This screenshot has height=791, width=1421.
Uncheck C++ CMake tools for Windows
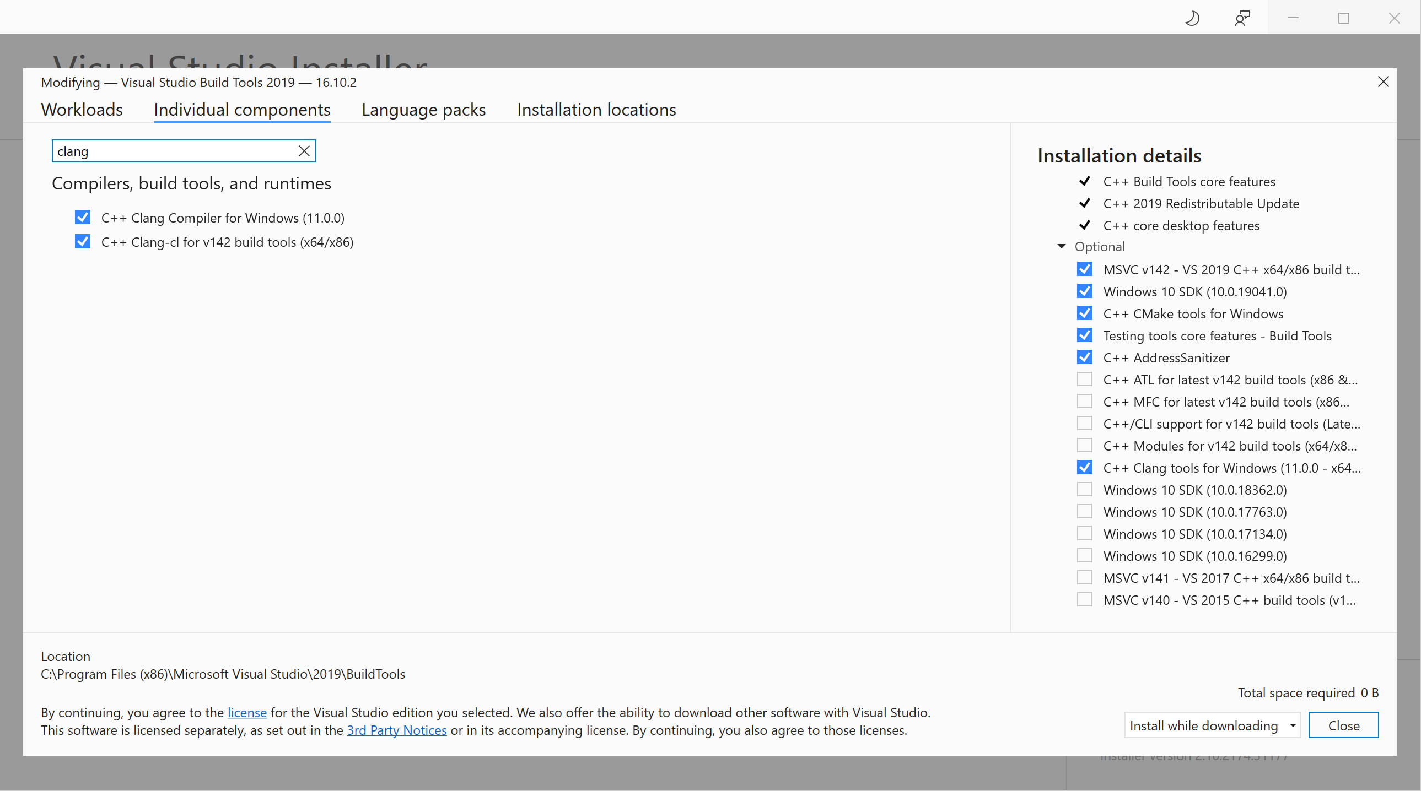[1085, 313]
